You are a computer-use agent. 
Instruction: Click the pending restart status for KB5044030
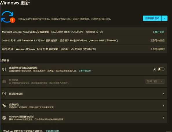(158, 41)
